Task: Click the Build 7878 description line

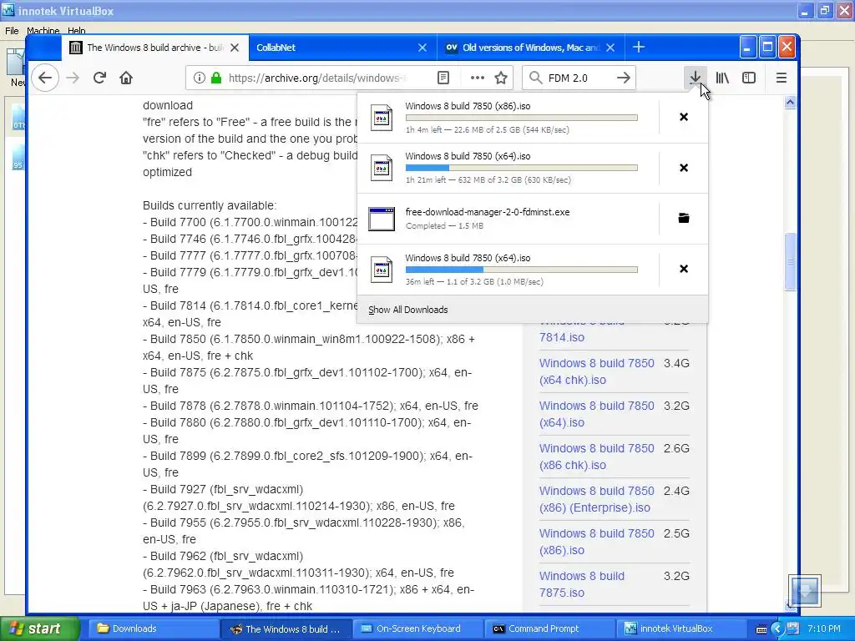Action: pos(311,406)
